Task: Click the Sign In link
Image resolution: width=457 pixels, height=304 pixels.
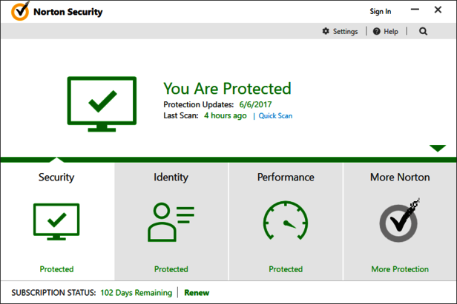Action: pos(380,12)
